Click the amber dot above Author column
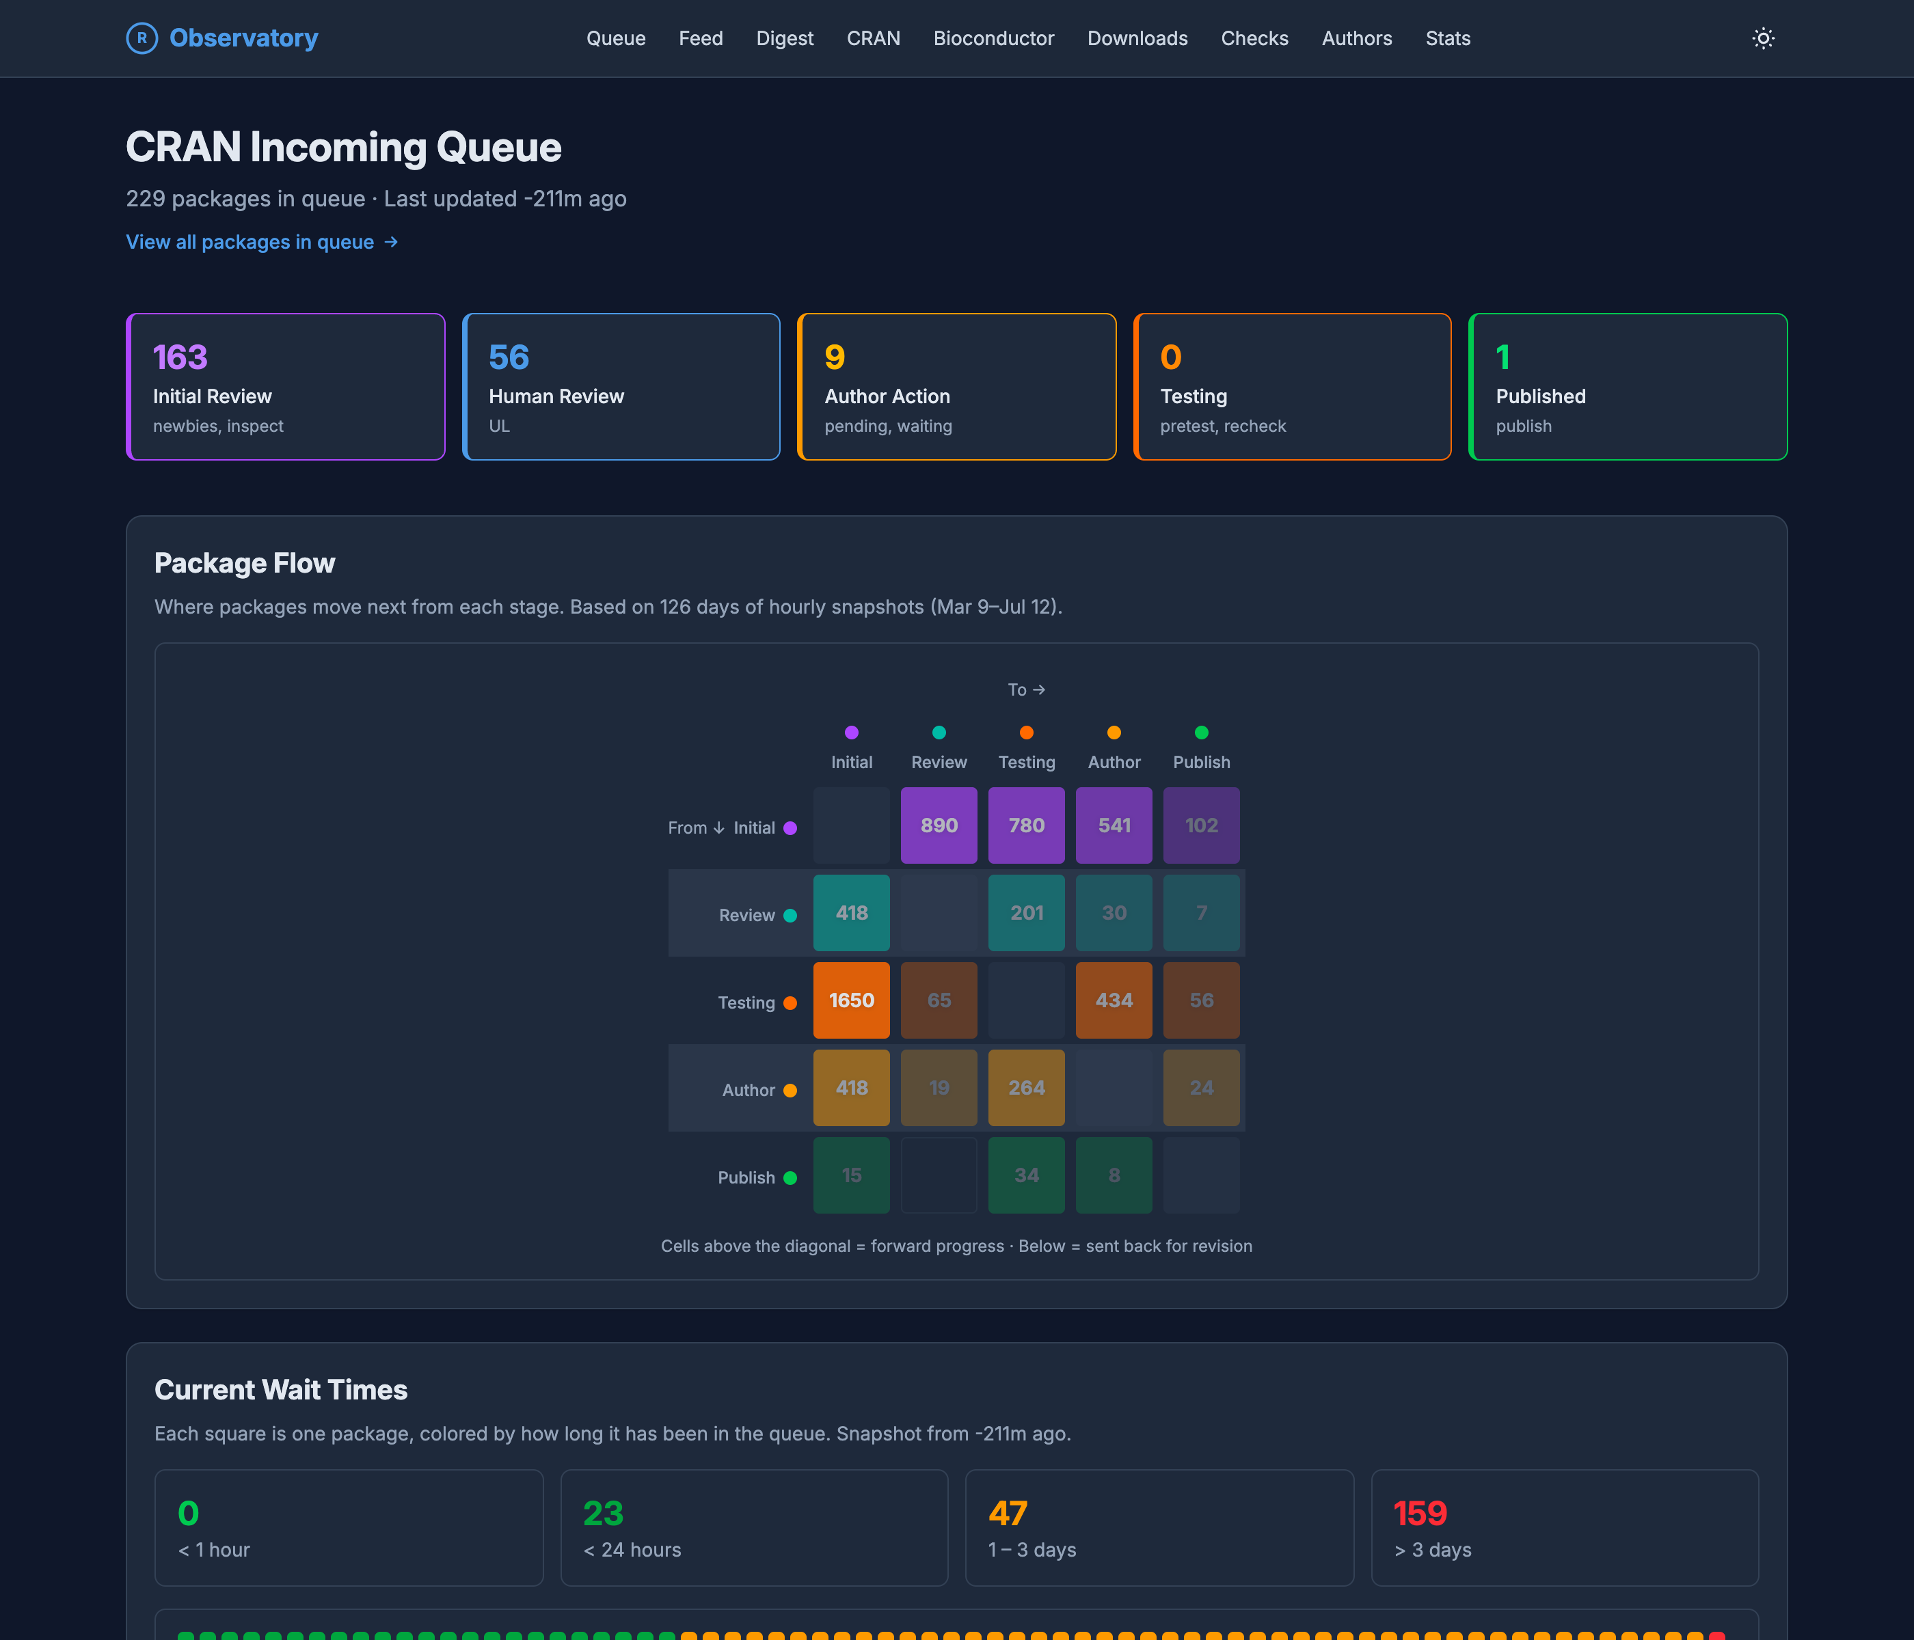This screenshot has height=1640, width=1914. click(x=1114, y=733)
